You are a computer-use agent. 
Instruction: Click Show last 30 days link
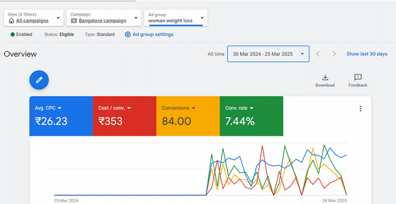pyautogui.click(x=367, y=54)
